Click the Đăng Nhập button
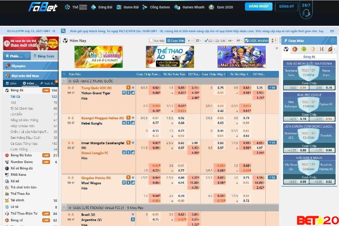Screen dimensions: 339x226 click(x=258, y=7)
